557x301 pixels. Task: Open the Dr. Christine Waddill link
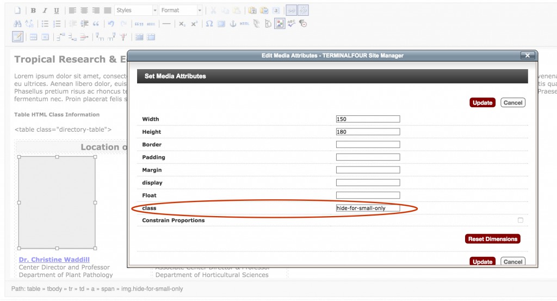tap(54, 260)
